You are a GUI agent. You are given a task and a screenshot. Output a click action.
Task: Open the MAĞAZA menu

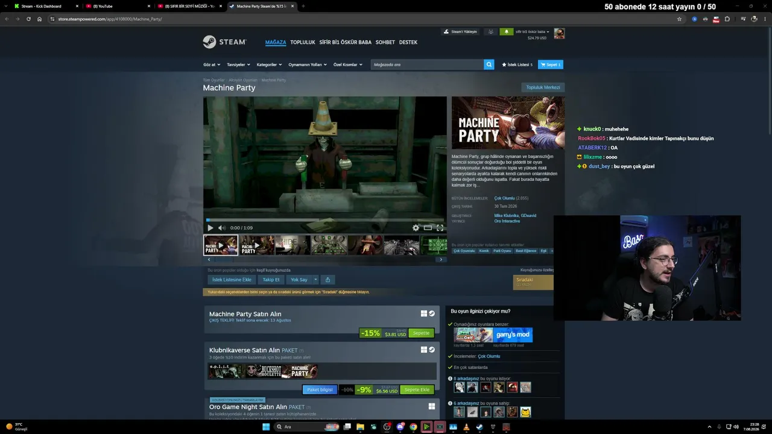[276, 42]
